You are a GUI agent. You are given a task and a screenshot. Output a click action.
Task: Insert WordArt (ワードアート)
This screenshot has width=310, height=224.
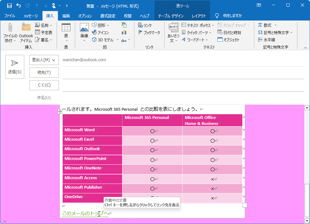(195, 40)
